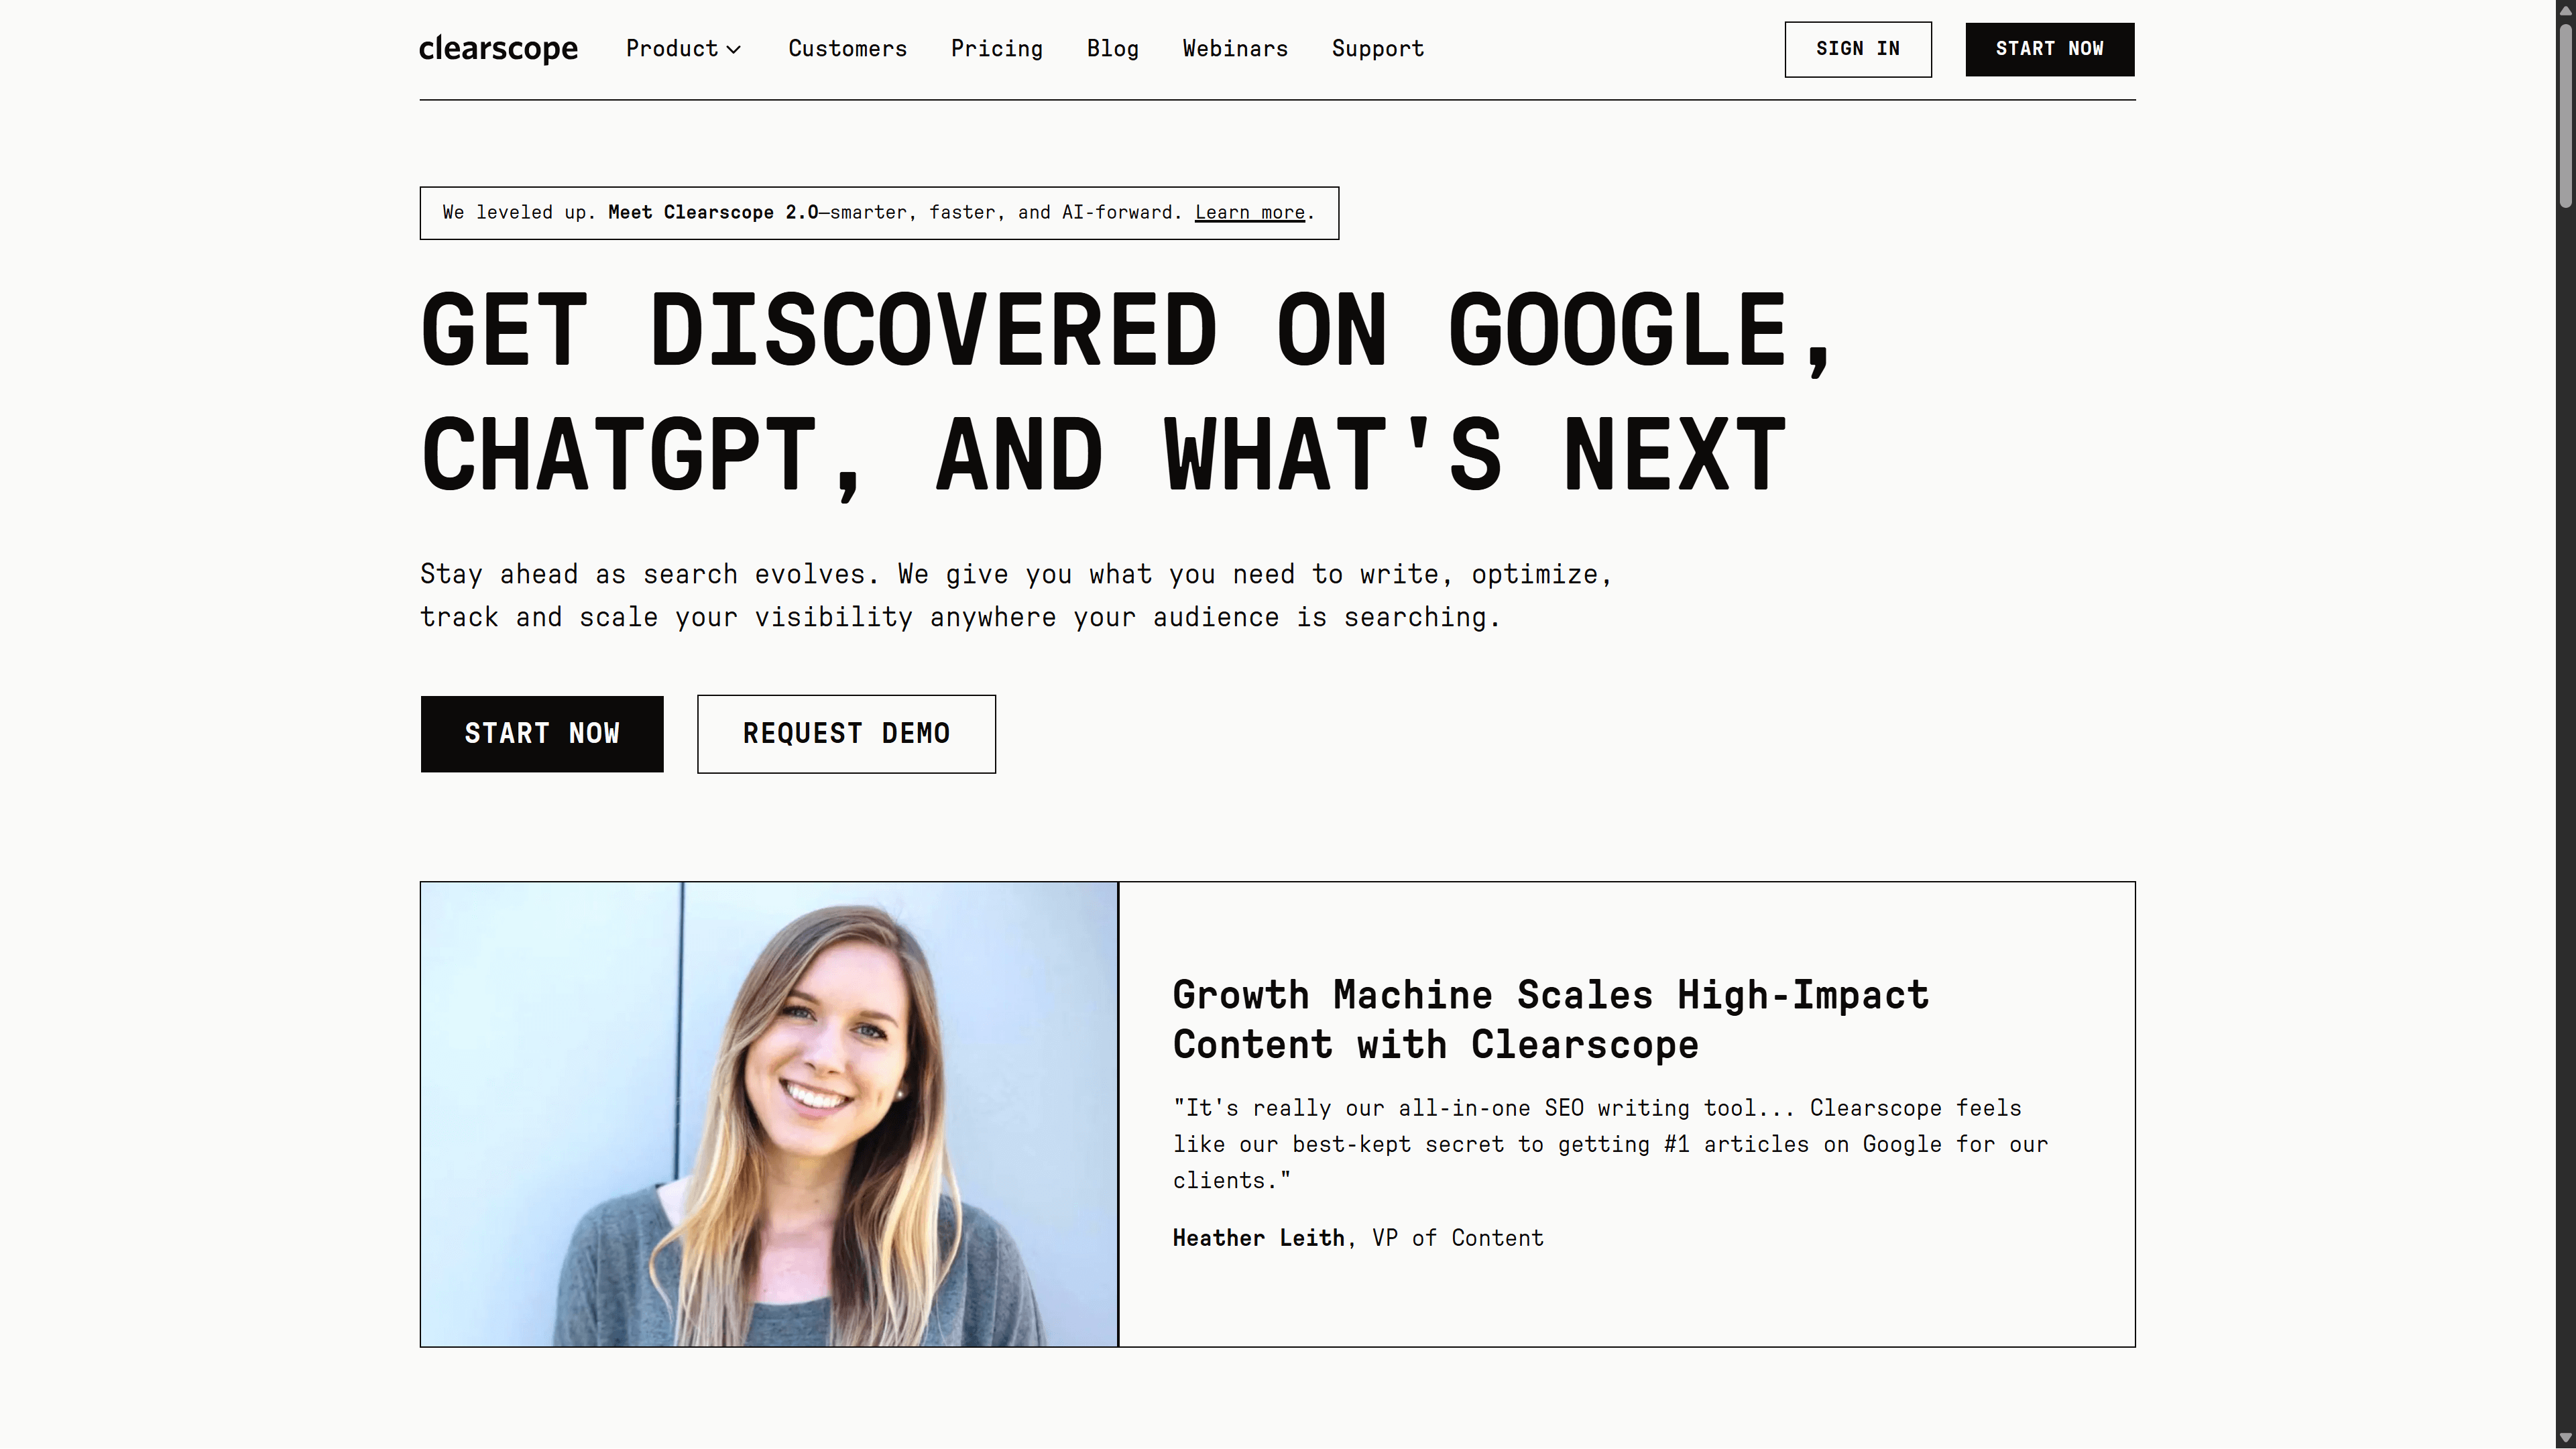Follow the Learn more link
Screen dimensions: 2576x1449
point(1249,212)
